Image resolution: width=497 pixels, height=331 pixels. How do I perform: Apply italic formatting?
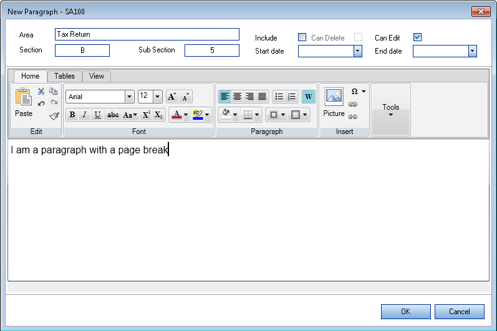pyautogui.click(x=84, y=115)
